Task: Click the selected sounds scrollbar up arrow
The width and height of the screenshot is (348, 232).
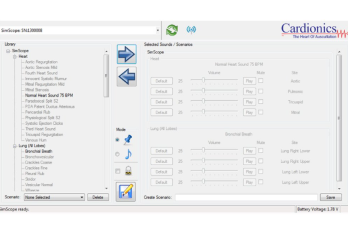Action: point(339,52)
